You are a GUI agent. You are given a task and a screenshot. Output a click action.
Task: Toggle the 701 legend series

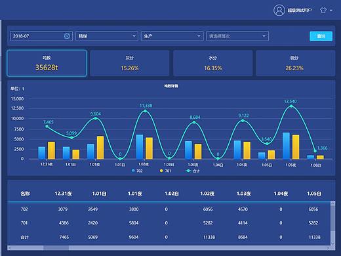tap(165, 171)
